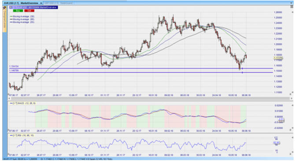Switch to the second, greyed-out chart tab
This screenshot has height=161, width=295.
coord(59,3)
